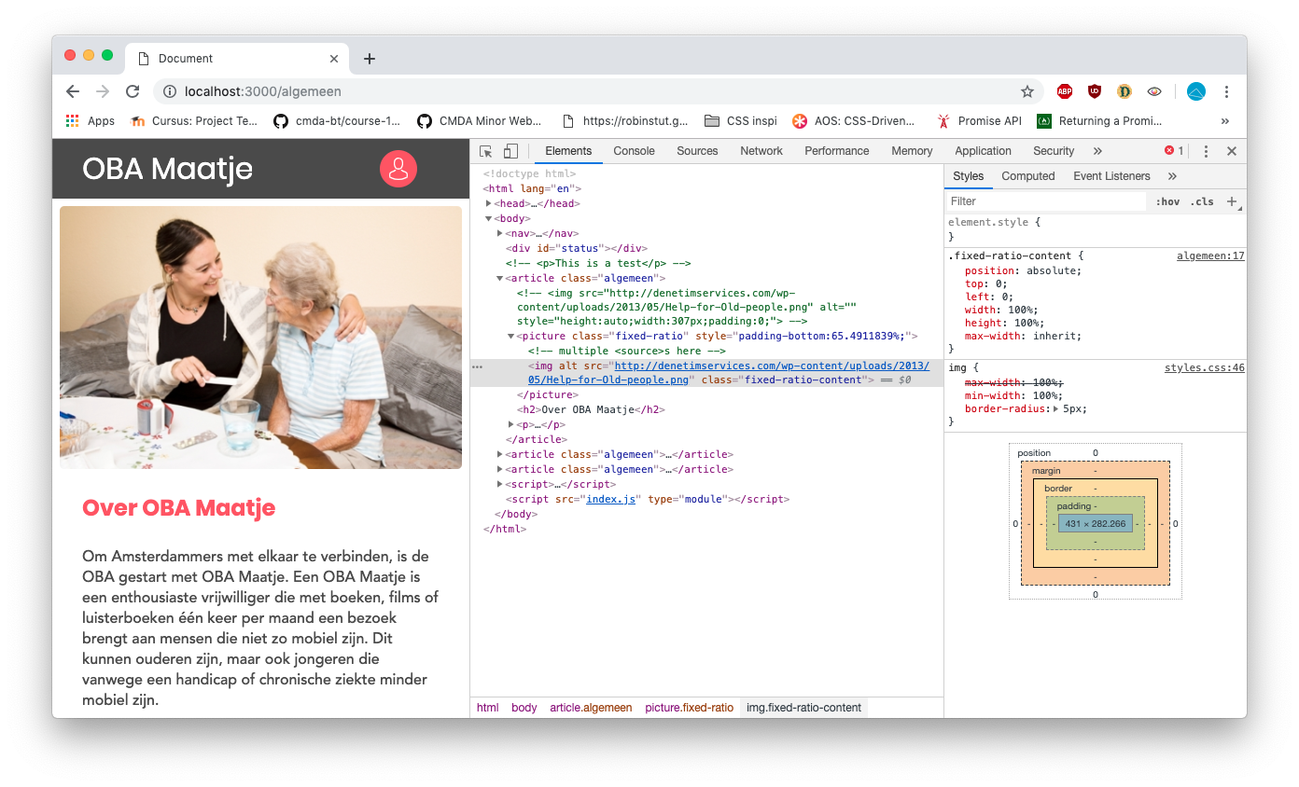The height and width of the screenshot is (787, 1299).
Task: Open the Memory tab
Action: click(x=912, y=151)
